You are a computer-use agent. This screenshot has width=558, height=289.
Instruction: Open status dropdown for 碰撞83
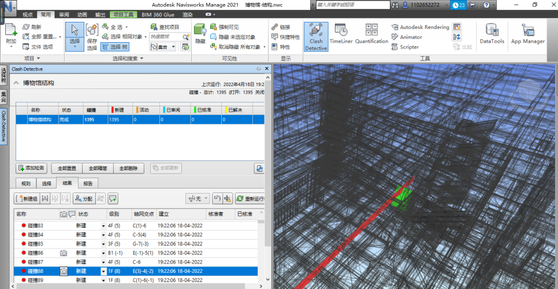(103, 225)
